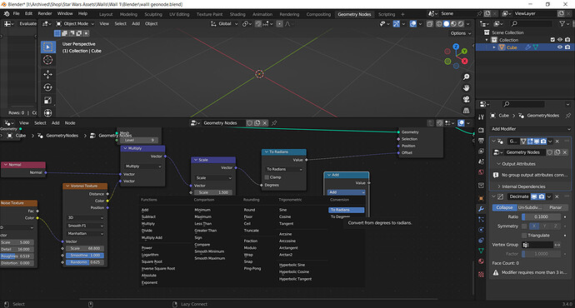Toggle Decimate modifier render display

coord(542,196)
